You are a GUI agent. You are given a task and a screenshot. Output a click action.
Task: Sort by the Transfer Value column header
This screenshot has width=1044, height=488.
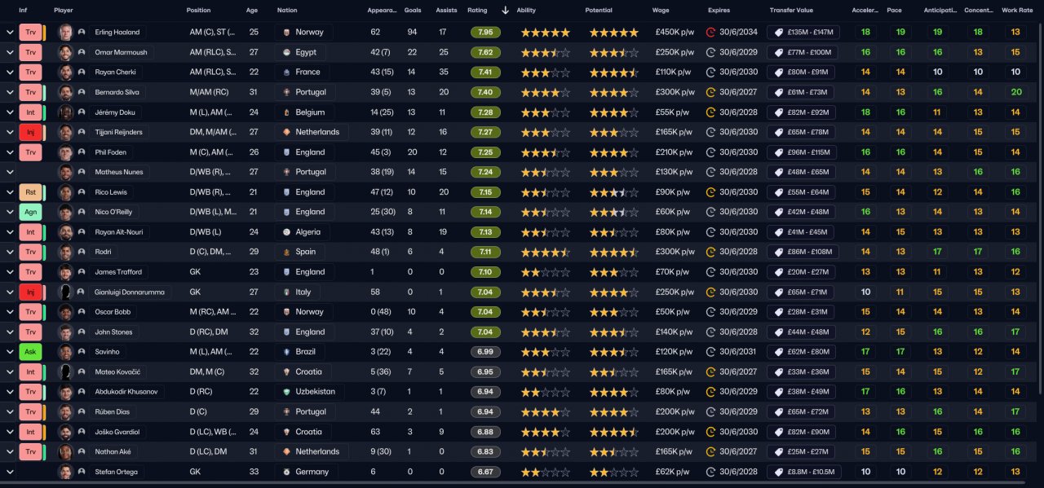[791, 11]
